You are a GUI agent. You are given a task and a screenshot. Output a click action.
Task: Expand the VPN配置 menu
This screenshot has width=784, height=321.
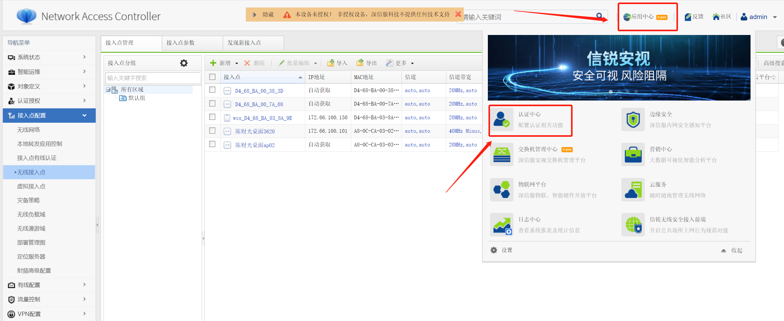49,314
